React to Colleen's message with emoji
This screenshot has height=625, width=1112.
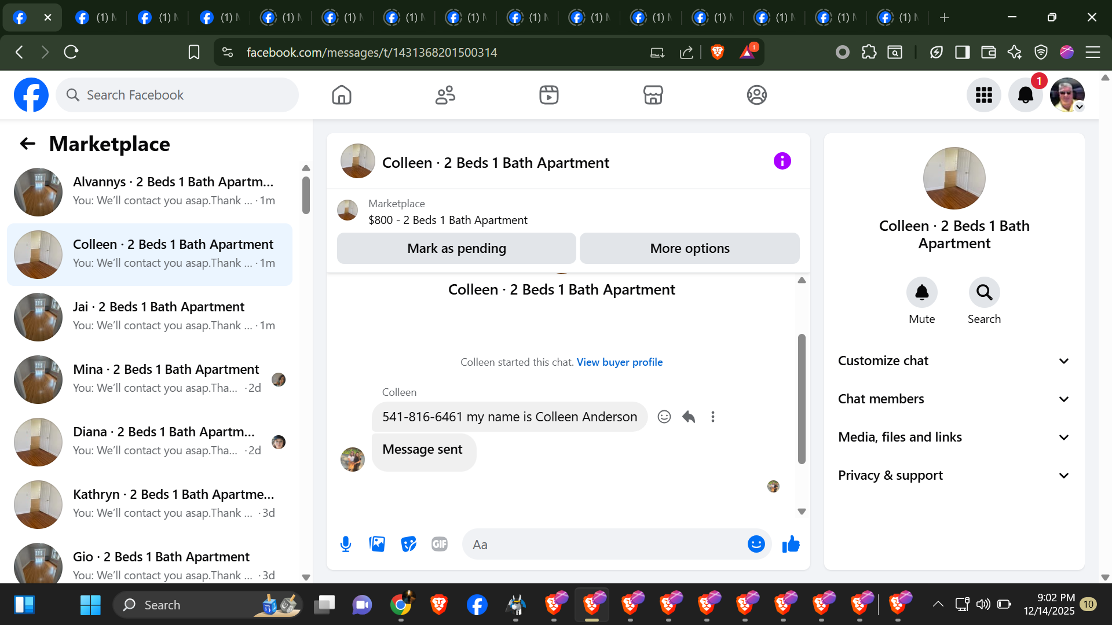click(664, 417)
